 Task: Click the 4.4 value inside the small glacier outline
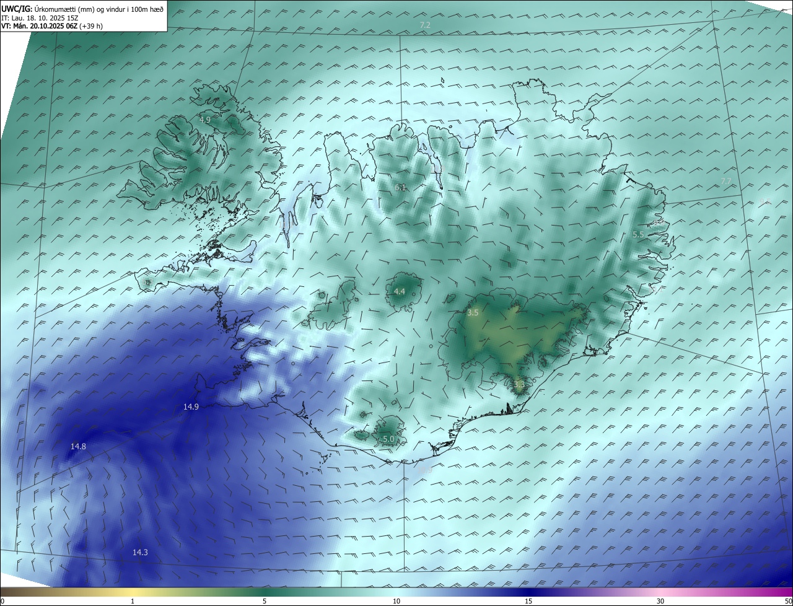point(400,291)
